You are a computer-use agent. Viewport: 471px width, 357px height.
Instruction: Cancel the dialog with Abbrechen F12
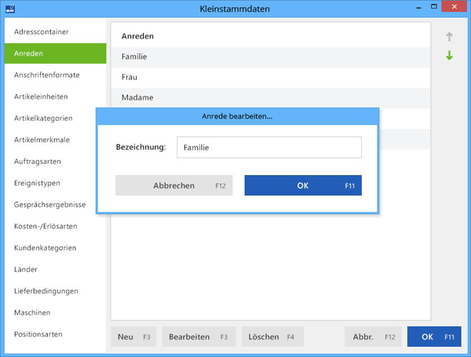(174, 185)
